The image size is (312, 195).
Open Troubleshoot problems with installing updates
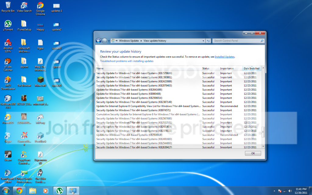coord(127,61)
